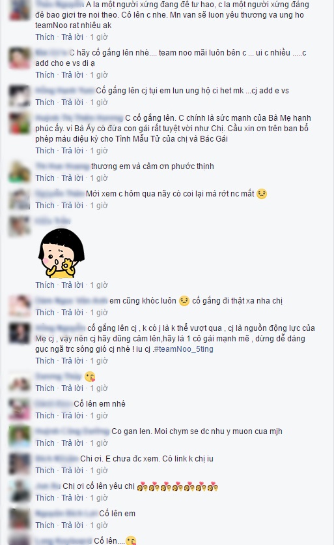Reply to 'teamNoo rat nhiều ak' comment
This screenshot has width=334, height=545.
(72, 37)
